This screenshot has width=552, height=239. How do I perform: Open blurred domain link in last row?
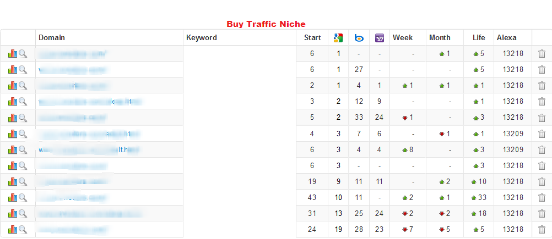pos(73,230)
